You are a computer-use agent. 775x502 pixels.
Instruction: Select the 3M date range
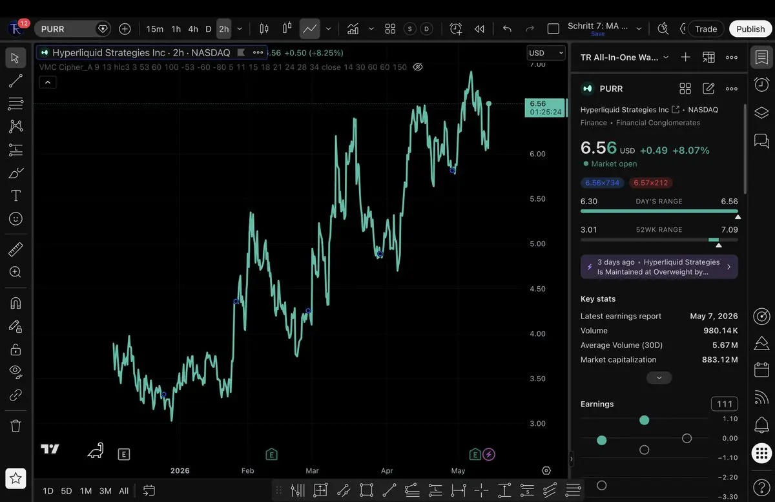pos(105,491)
